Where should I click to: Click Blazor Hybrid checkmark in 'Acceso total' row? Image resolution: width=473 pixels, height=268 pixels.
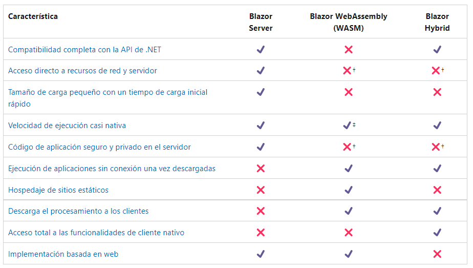[x=437, y=233]
